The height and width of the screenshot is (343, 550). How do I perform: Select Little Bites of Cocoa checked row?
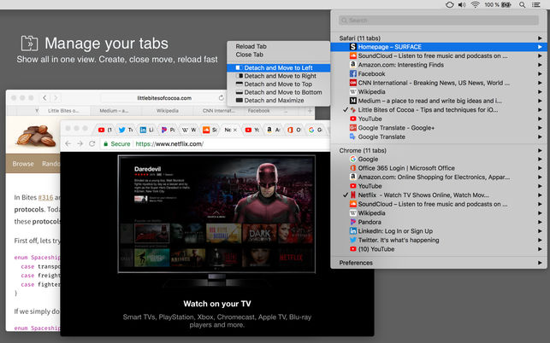439,110
